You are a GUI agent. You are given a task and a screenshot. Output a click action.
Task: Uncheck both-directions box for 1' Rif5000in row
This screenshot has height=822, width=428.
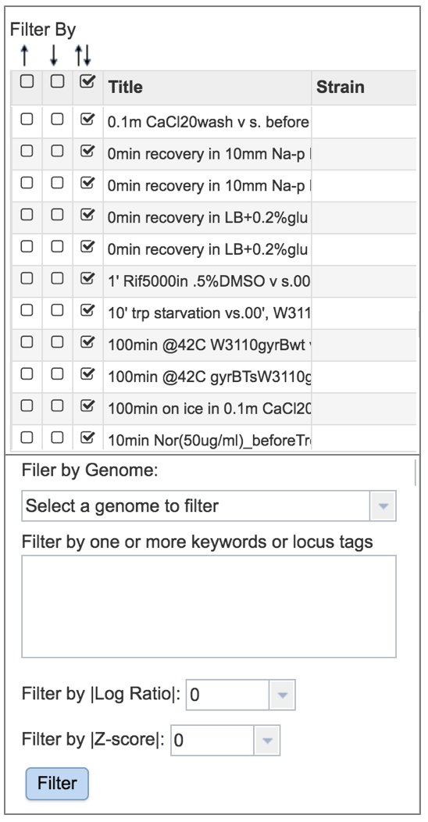point(87,278)
